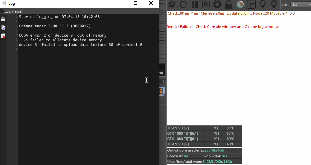Select the focus picker pin
This screenshot has height=165, width=311.
263,4
